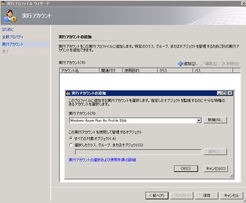
Task: Click the 次へ(N) > button
Action: click(x=182, y=196)
